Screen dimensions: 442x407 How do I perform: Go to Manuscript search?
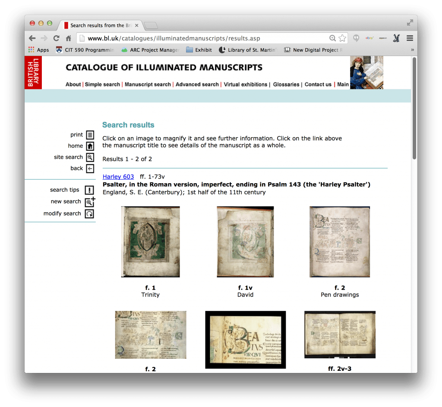click(x=148, y=85)
